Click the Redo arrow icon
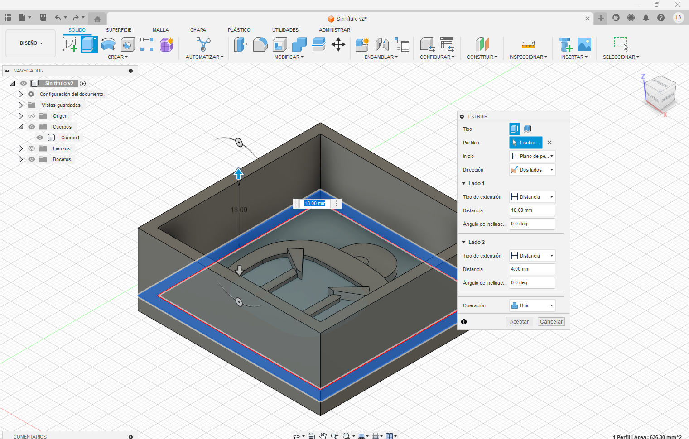 76,18
